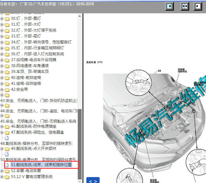206x183 pixels.
Task: Open '48.配线系统-搭铁分布、至部件的搭铁索引'
Action: click(x=36, y=143)
